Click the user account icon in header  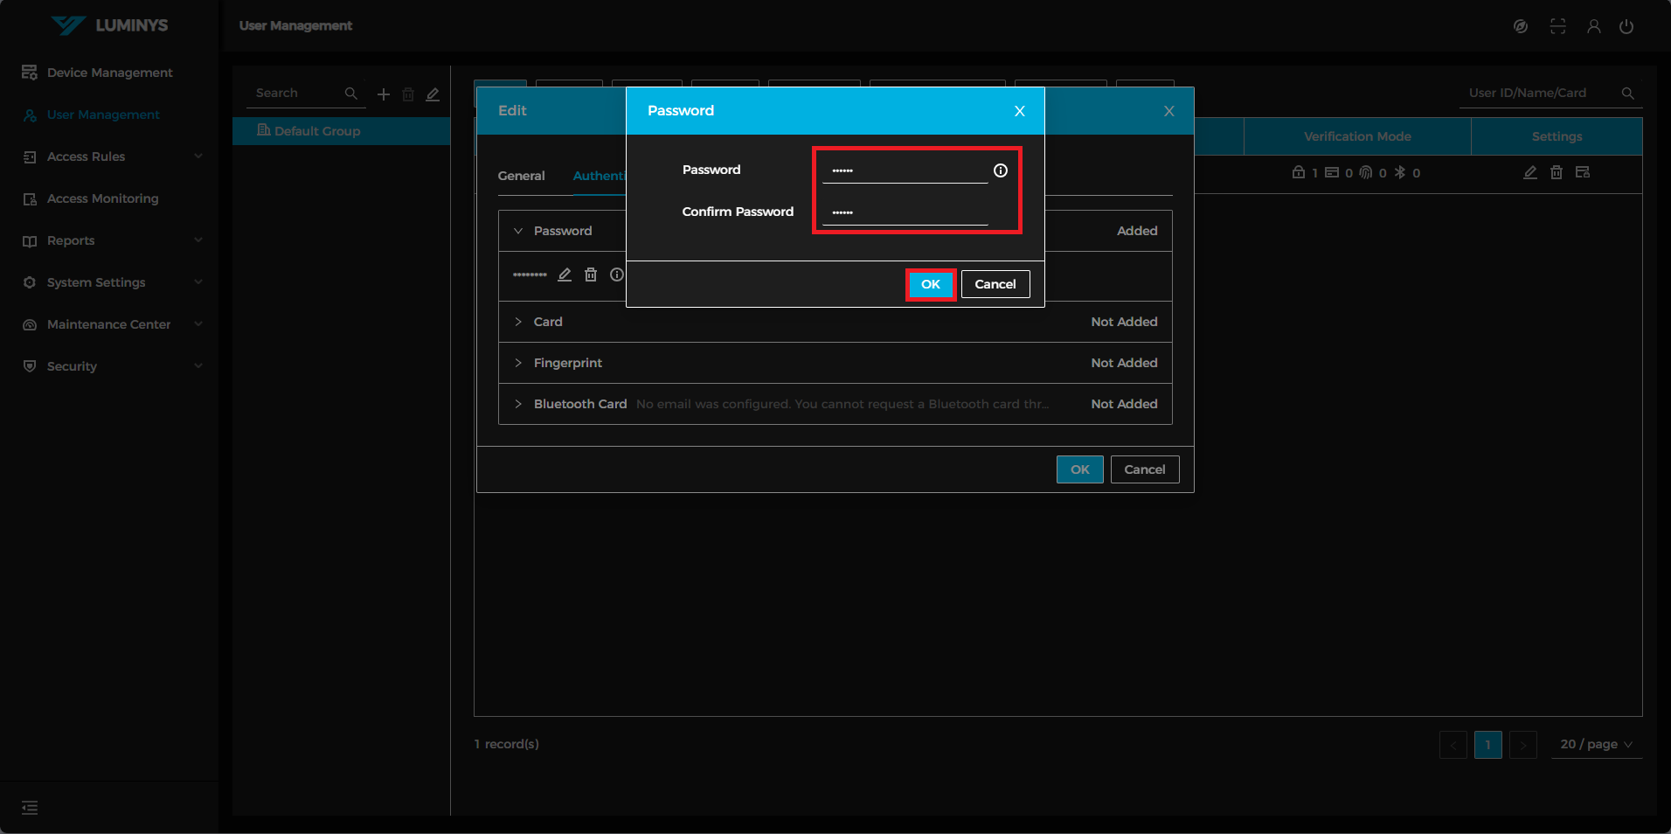pyautogui.click(x=1594, y=26)
